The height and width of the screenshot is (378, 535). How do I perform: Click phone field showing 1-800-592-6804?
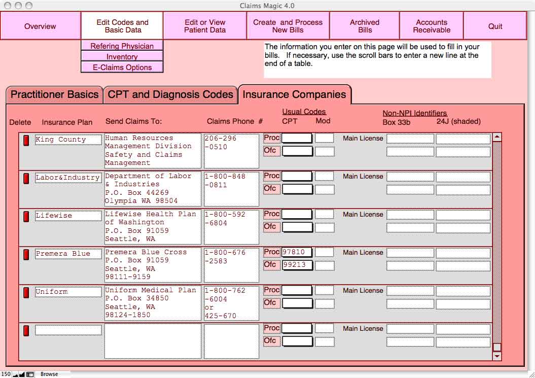[x=231, y=227]
